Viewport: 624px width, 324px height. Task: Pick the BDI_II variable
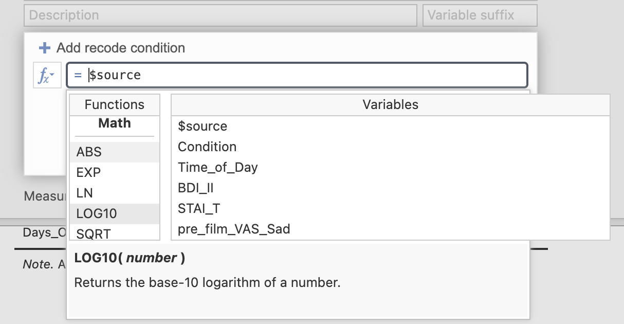(390, 188)
